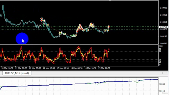169x95 pixels.
Task: Click the 1.10460 price scale label
Action: click(x=163, y=15)
